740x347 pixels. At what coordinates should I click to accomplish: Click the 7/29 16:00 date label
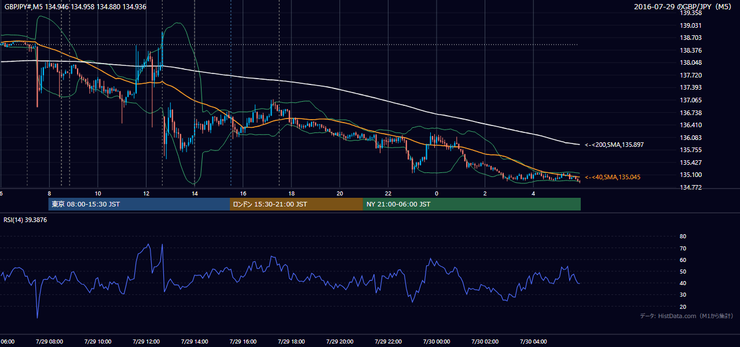coord(243,342)
